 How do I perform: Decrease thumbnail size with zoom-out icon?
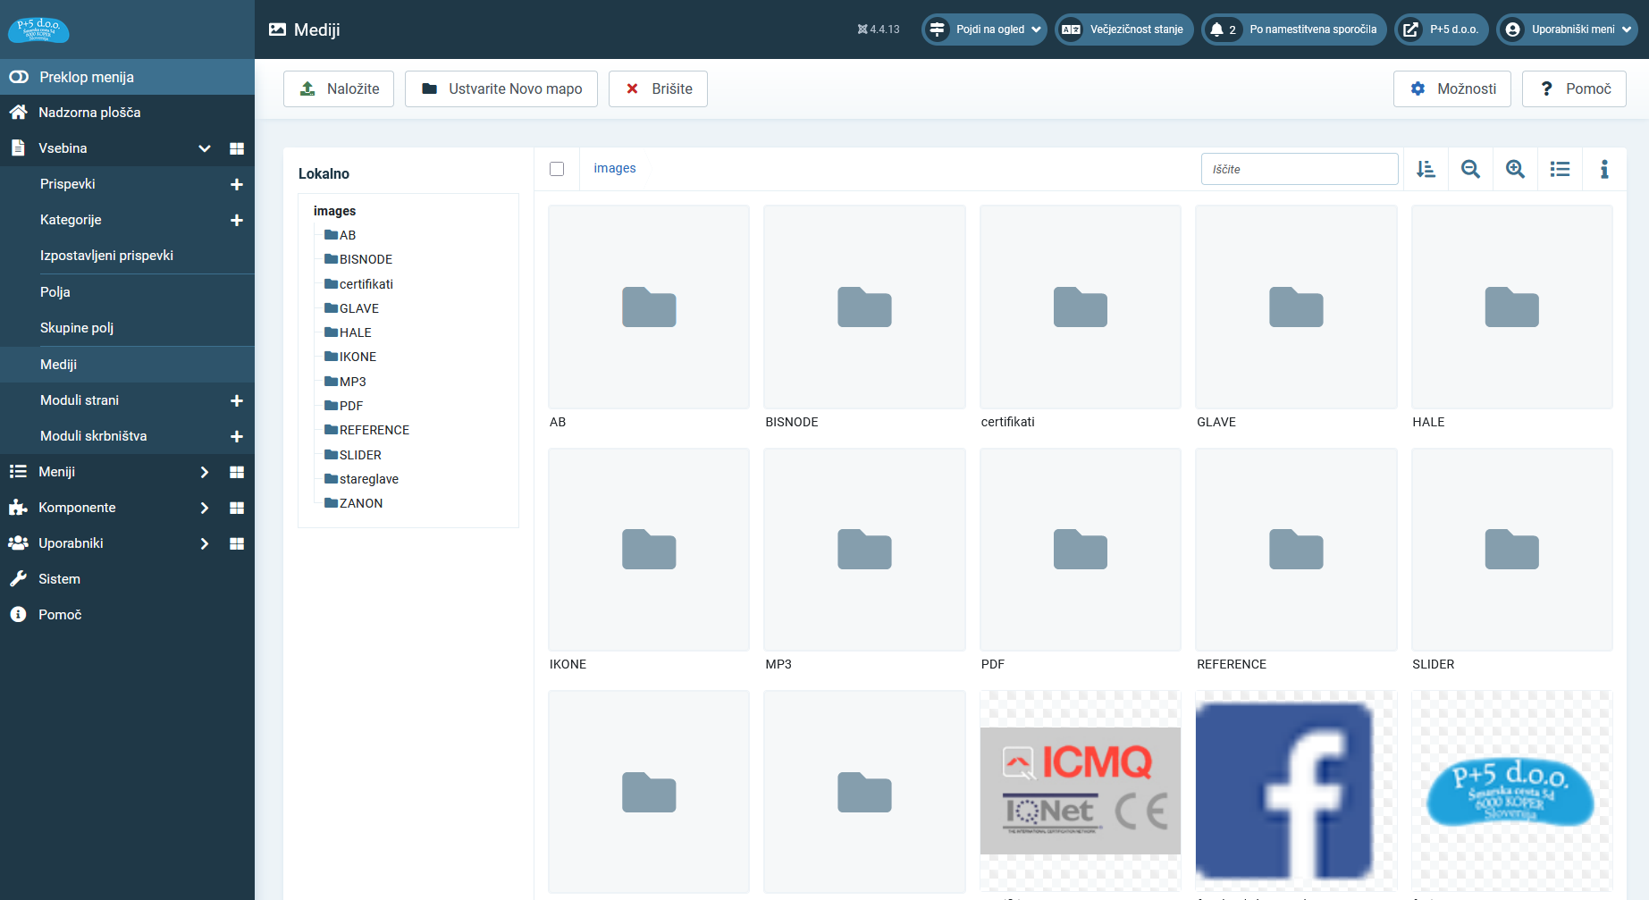point(1470,169)
